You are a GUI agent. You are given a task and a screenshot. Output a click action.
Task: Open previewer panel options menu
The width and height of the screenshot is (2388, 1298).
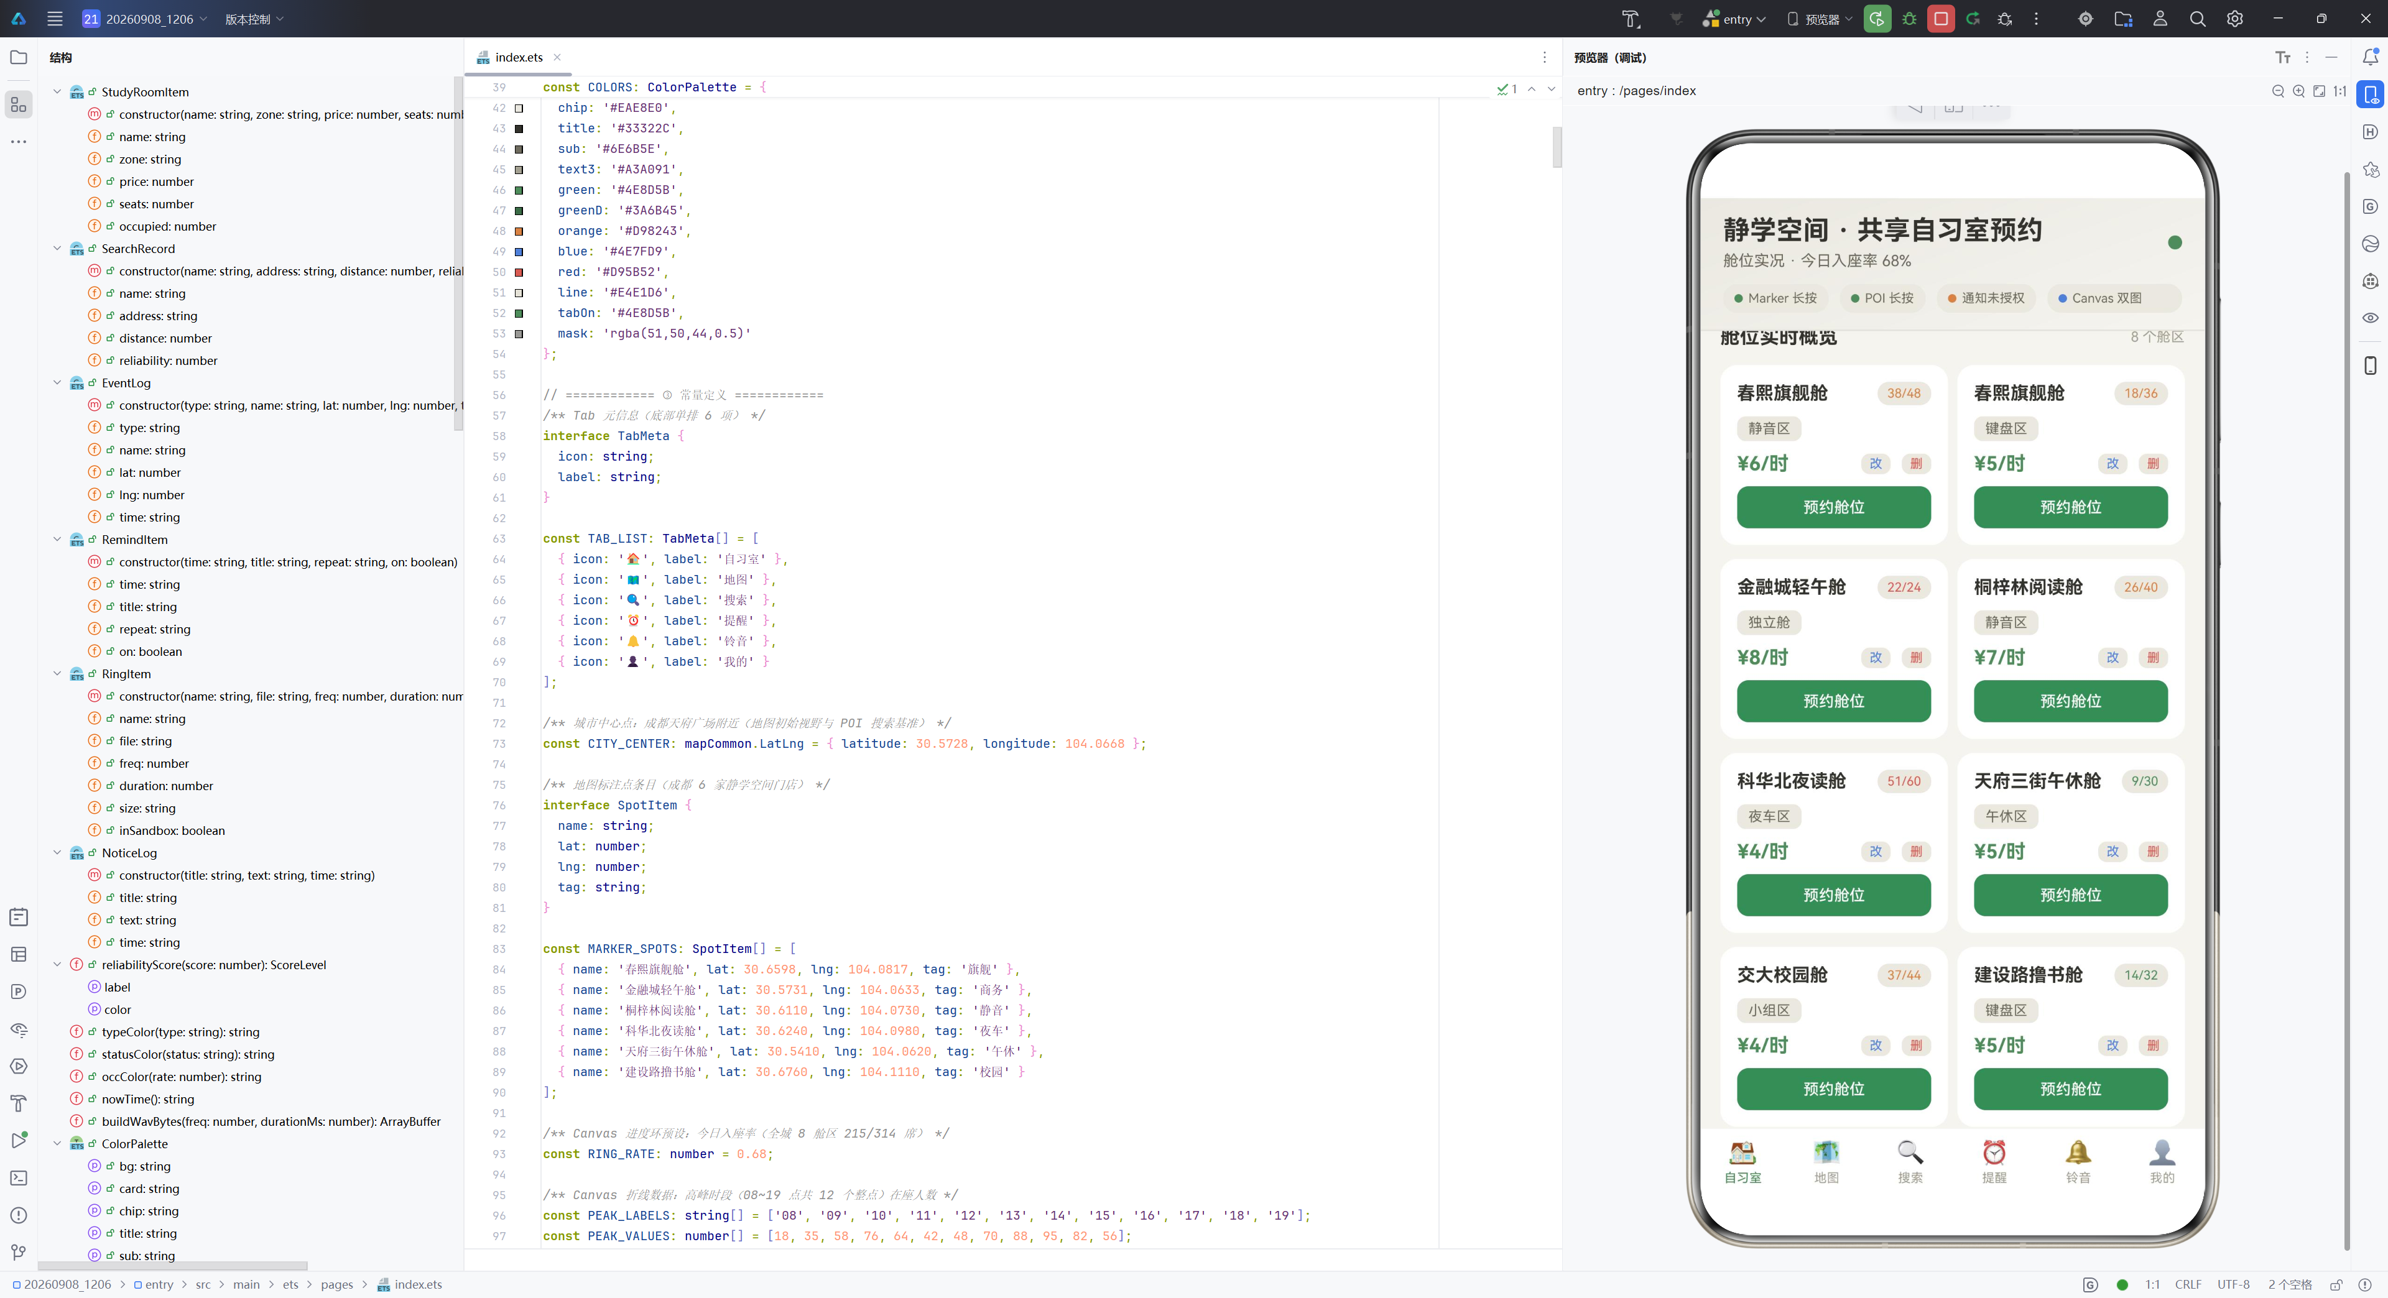(2307, 57)
